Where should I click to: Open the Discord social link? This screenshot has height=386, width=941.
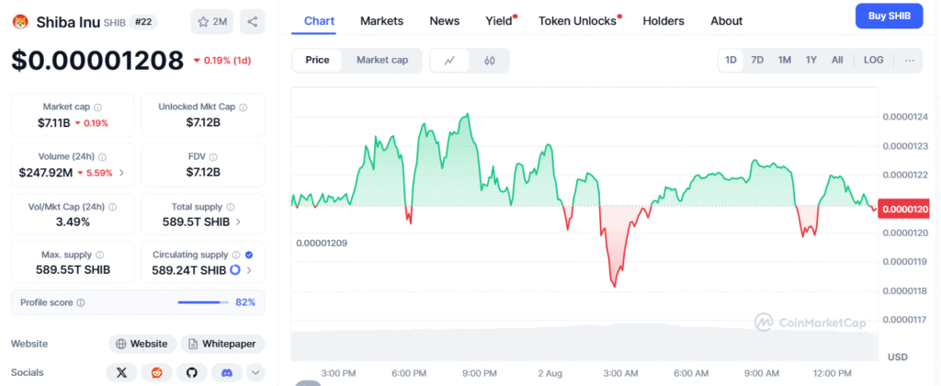(x=227, y=373)
